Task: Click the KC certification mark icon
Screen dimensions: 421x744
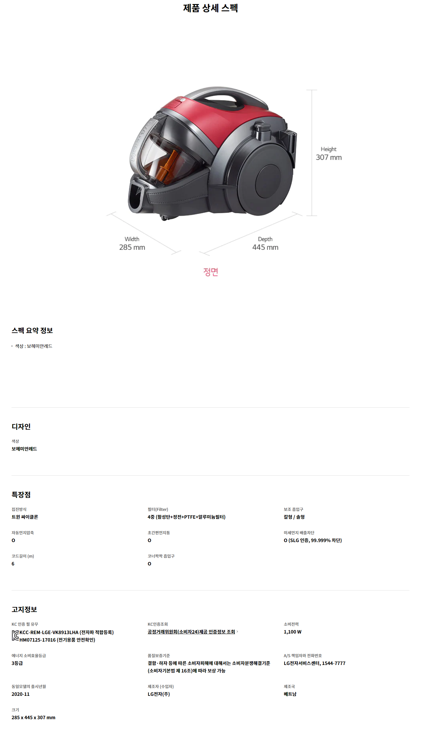Action: (x=15, y=636)
